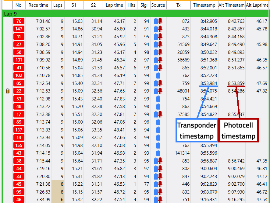Click timestamp 8:50.032

209,52
